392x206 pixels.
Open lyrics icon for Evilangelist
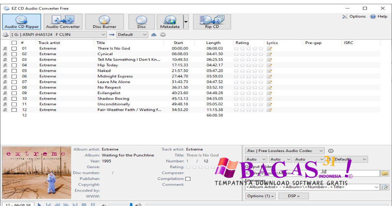click(x=269, y=93)
